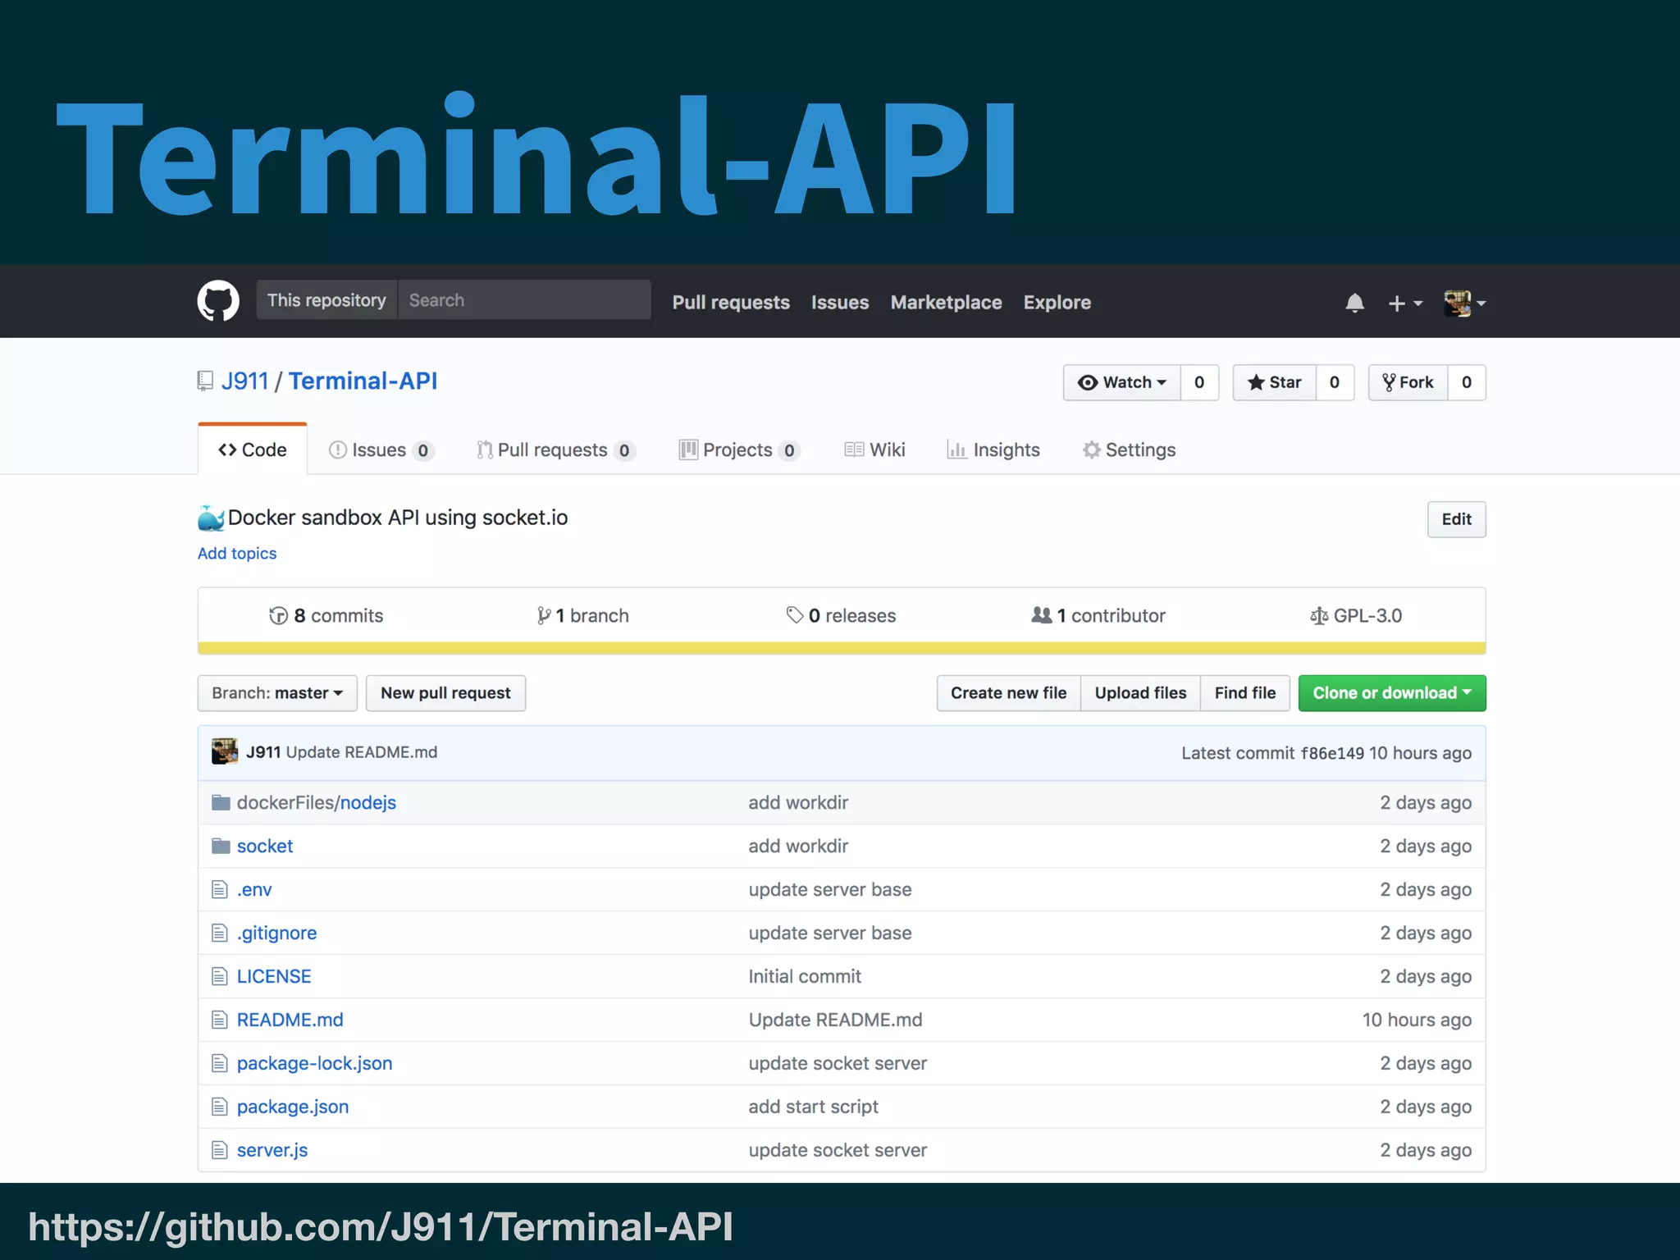The height and width of the screenshot is (1260, 1680).
Task: Click the contributors people icon
Action: tap(1042, 615)
